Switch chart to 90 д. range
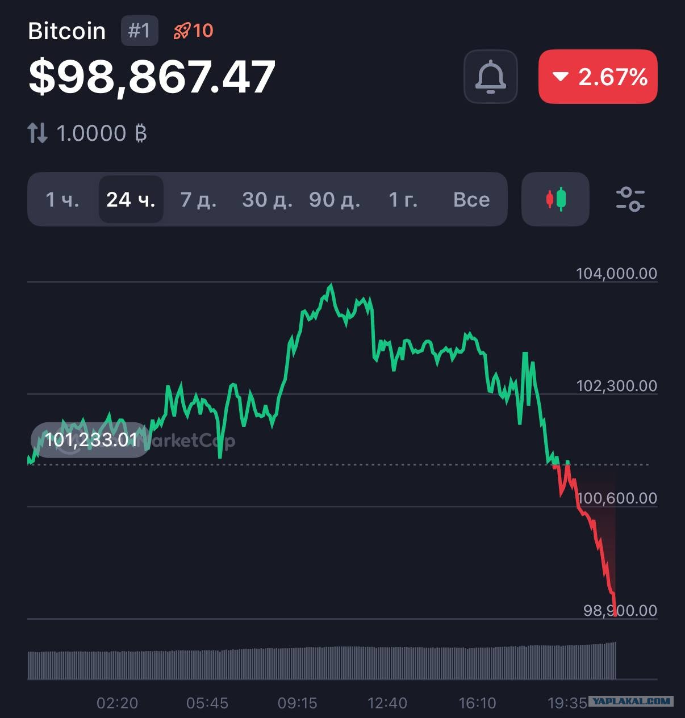Screen dimensions: 685x718 point(335,199)
